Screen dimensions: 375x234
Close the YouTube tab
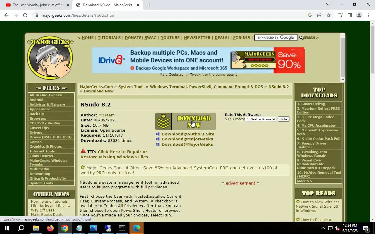coord(68,5)
